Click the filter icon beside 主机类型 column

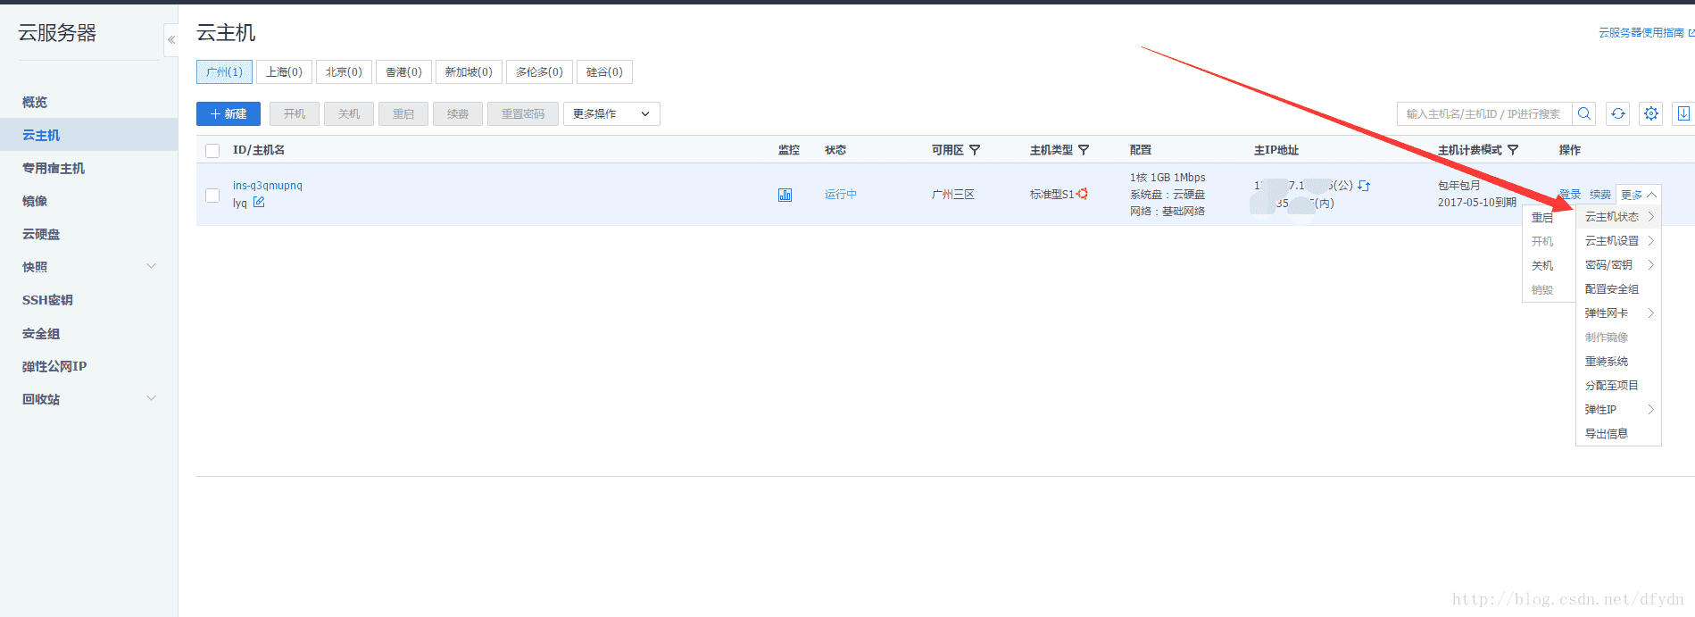coord(1084,150)
